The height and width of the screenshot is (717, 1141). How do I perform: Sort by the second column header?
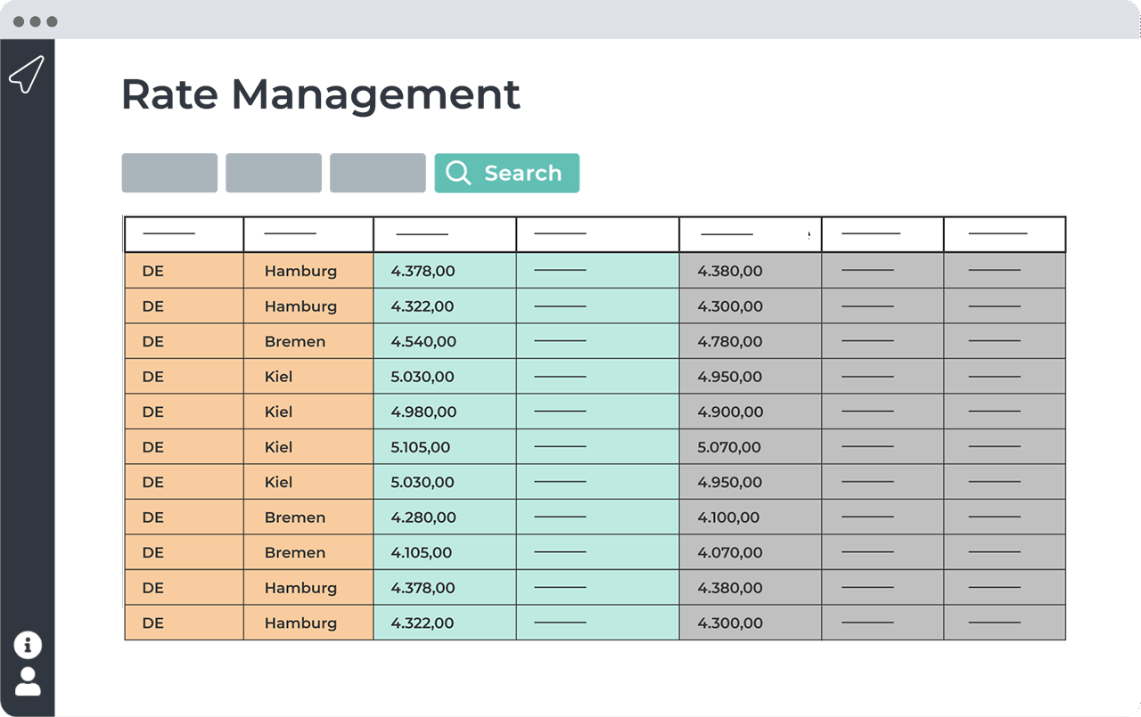pyautogui.click(x=308, y=234)
